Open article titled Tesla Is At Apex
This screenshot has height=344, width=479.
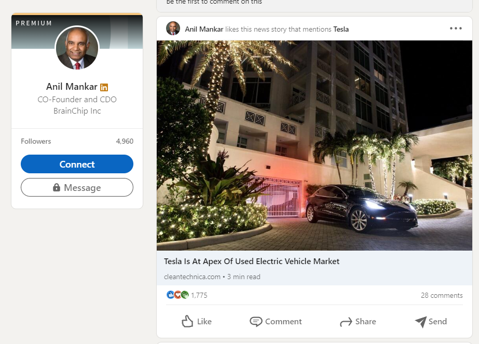(252, 261)
